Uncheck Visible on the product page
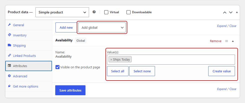245x103 pixels. coord(57,67)
